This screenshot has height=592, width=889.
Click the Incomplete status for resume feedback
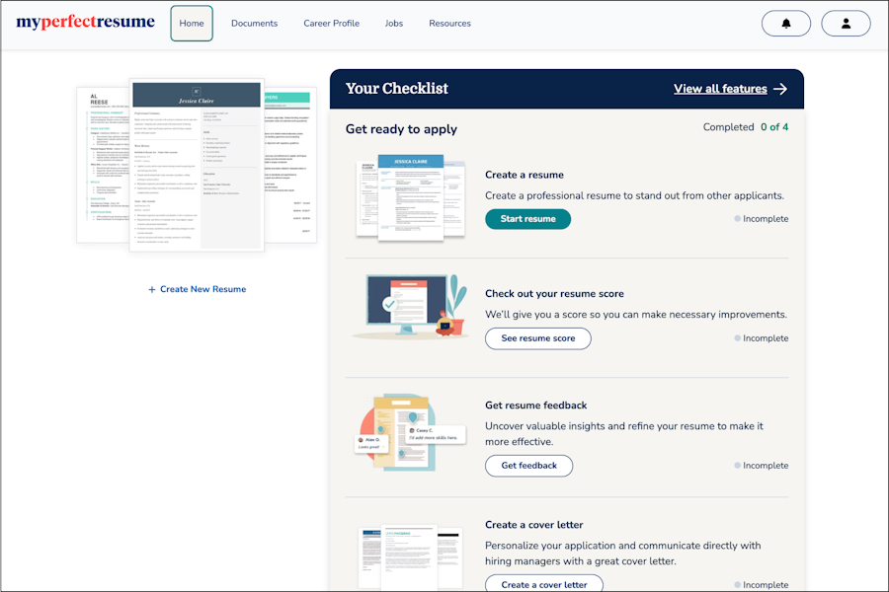pyautogui.click(x=761, y=466)
